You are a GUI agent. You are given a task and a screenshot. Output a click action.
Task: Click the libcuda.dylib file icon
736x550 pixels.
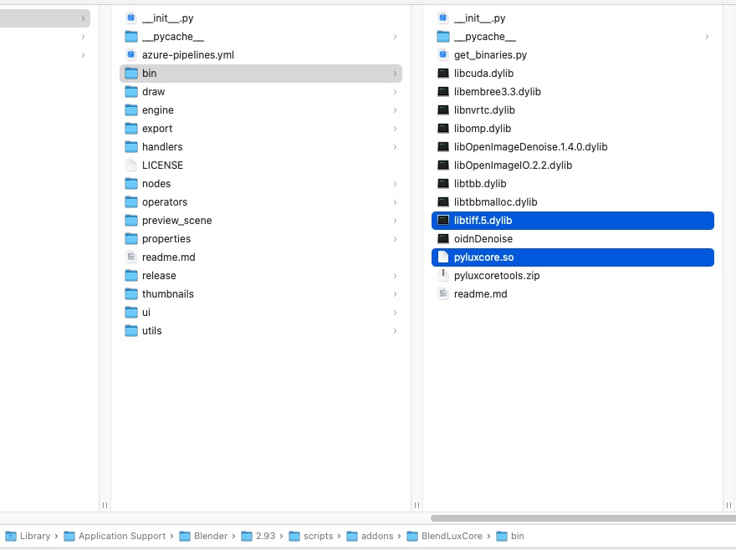(x=443, y=74)
